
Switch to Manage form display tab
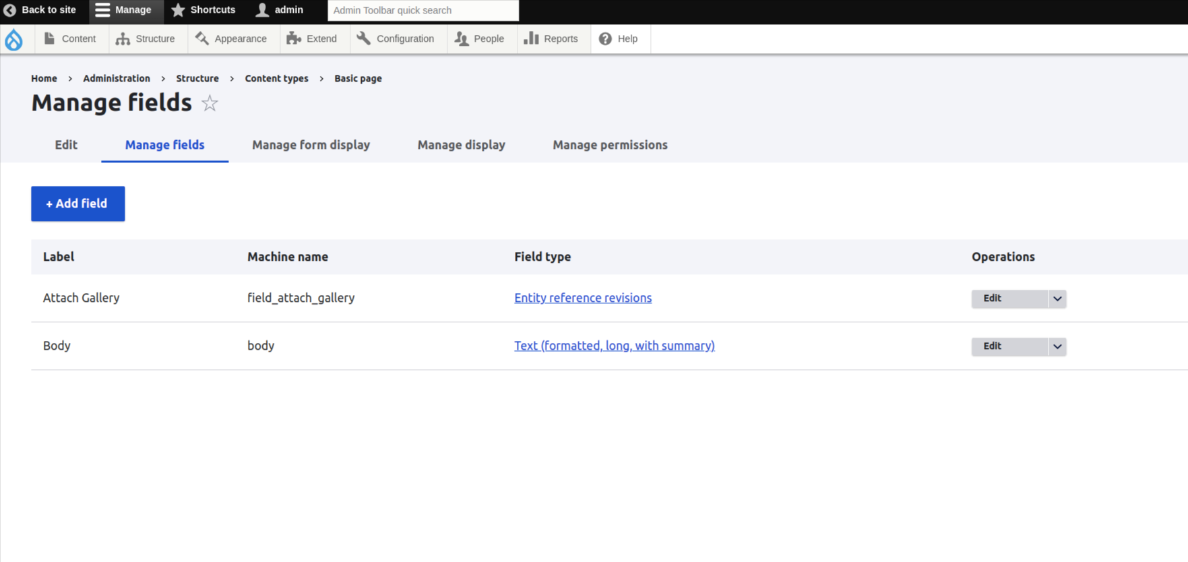tap(311, 145)
